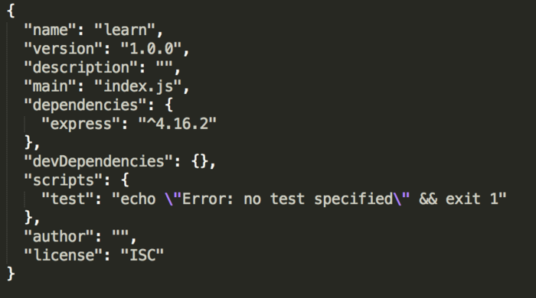Click the "index.js" value
536x298 pixels.
[138, 86]
